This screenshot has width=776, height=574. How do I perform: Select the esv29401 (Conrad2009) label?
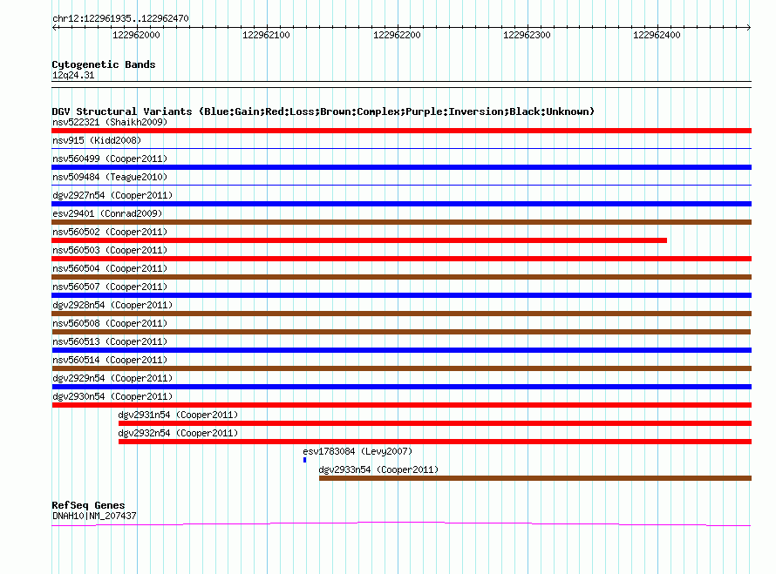coord(107,213)
